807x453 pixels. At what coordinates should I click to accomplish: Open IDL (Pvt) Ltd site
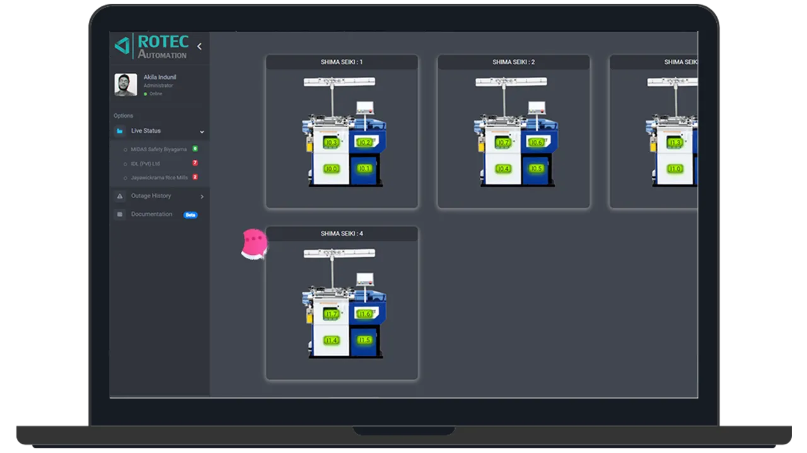pyautogui.click(x=145, y=164)
